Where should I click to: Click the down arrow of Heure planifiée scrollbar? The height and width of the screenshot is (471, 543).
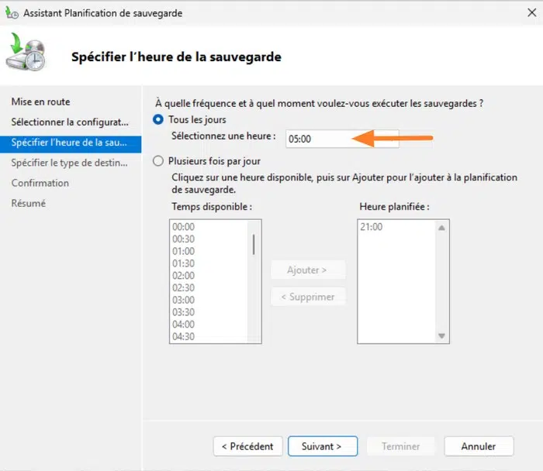pos(441,335)
